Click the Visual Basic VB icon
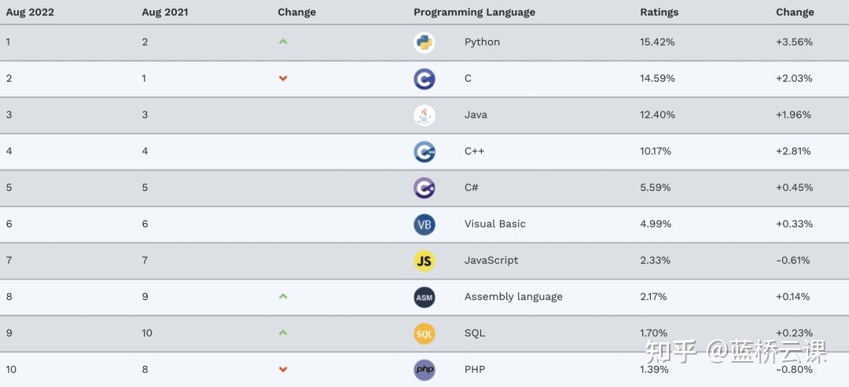This screenshot has height=387, width=849. tap(424, 225)
